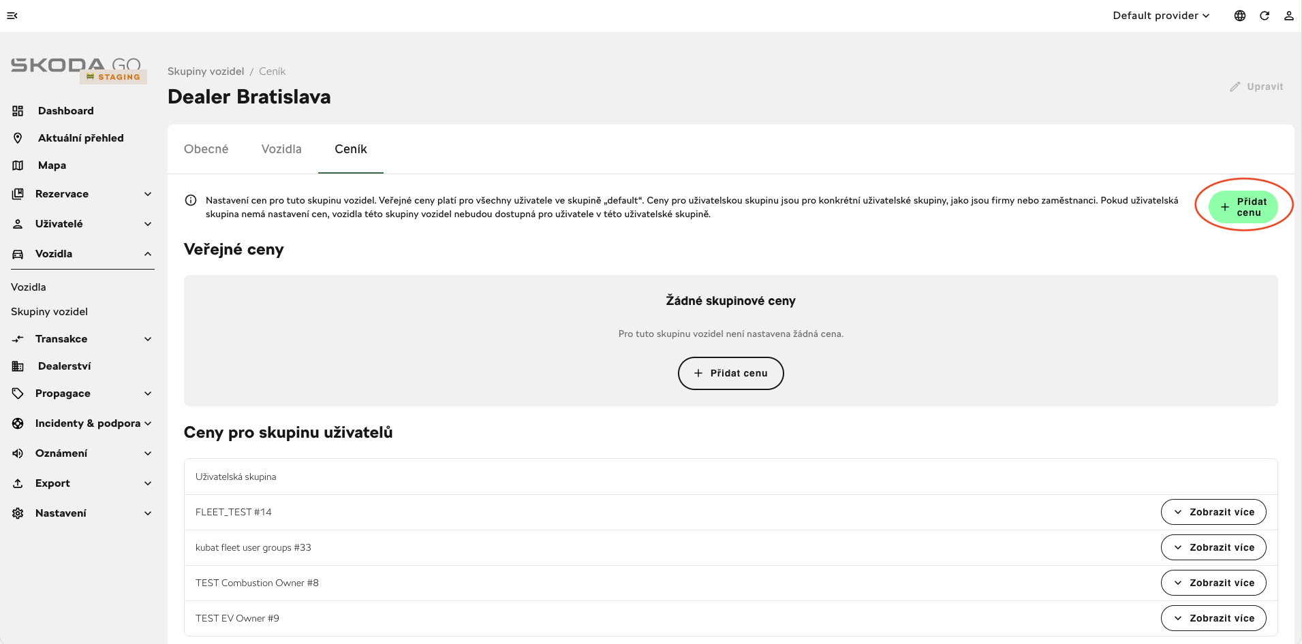Viewport: 1302px width, 644px height.
Task: Expand FLEET_TEST #14 with Zobrazit více
Action: click(x=1213, y=512)
